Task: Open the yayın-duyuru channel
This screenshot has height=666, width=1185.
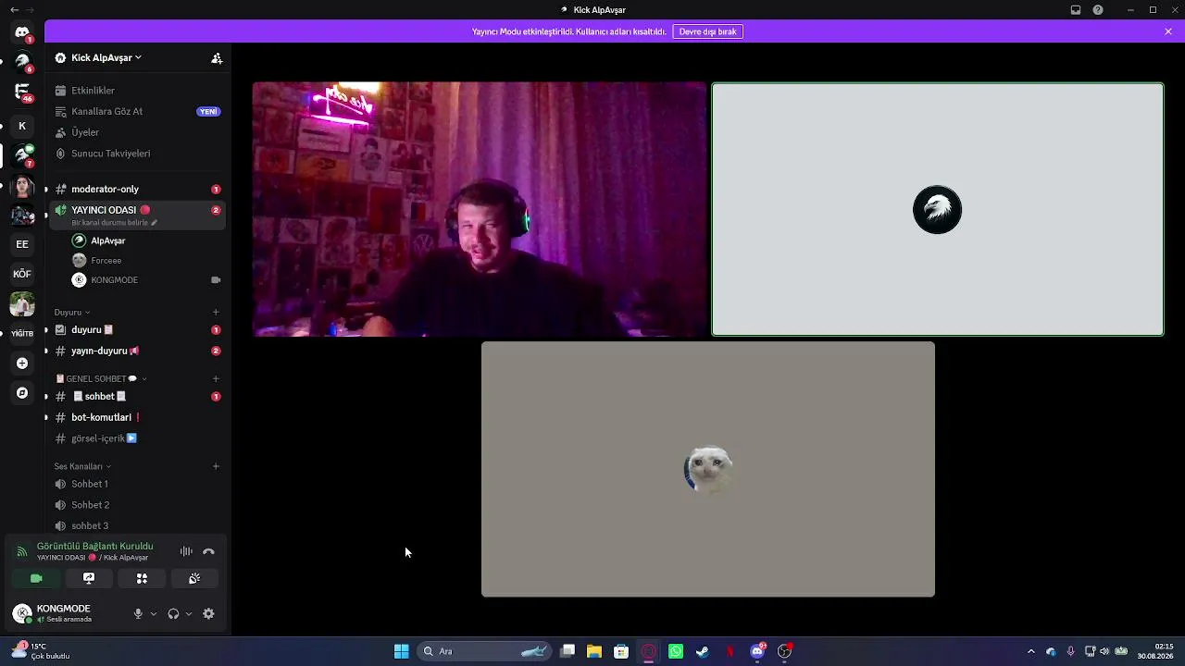Action: [x=135, y=351]
